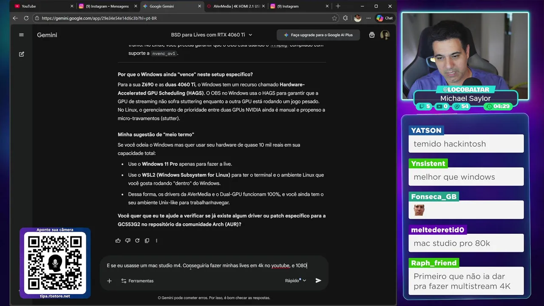Start a new chat in Gemini sidebar

21,54
